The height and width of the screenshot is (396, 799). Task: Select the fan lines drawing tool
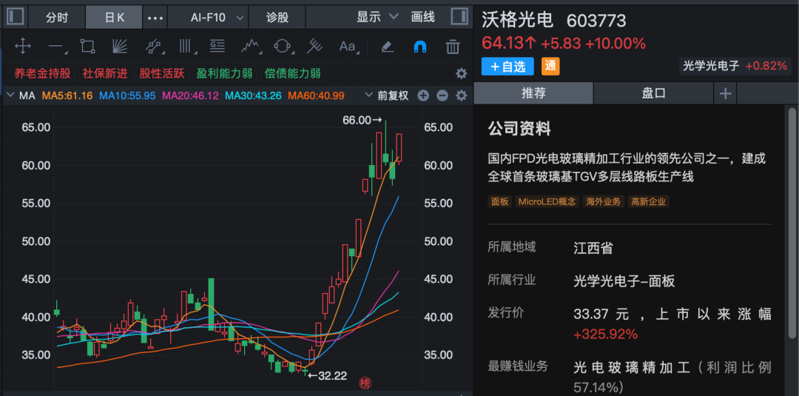pyautogui.click(x=120, y=47)
